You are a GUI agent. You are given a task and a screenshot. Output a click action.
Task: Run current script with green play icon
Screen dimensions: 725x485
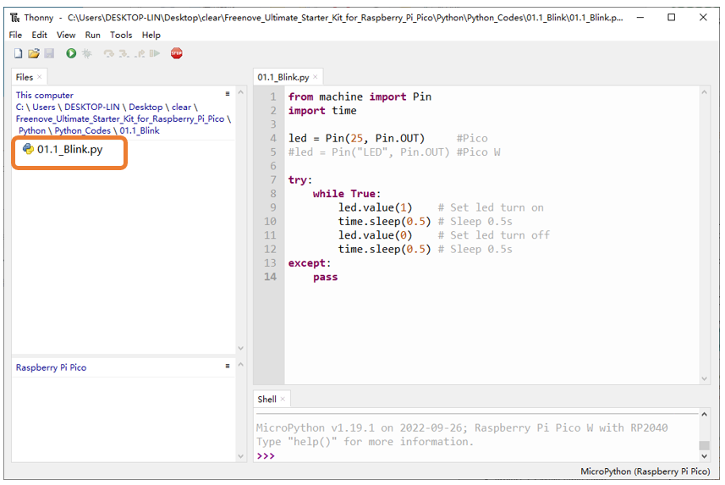tap(71, 53)
